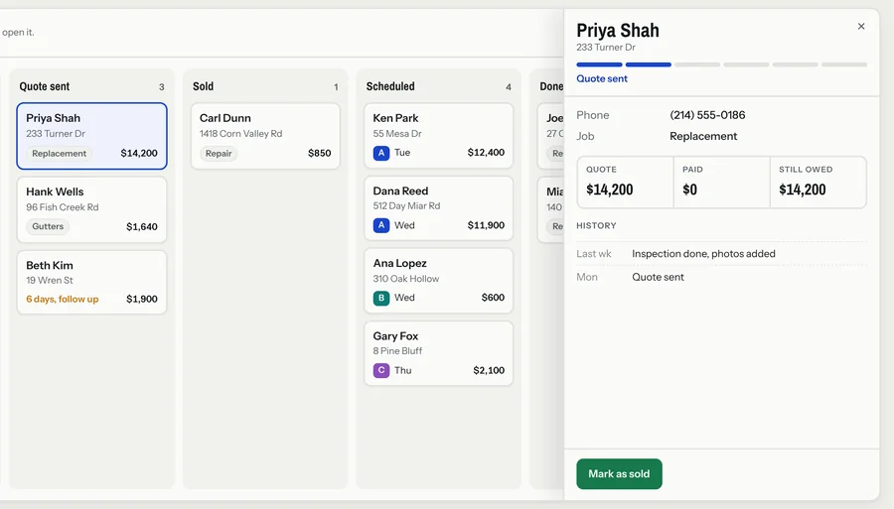Click 19 Wren St address
The height and width of the screenshot is (509, 894).
(x=50, y=280)
